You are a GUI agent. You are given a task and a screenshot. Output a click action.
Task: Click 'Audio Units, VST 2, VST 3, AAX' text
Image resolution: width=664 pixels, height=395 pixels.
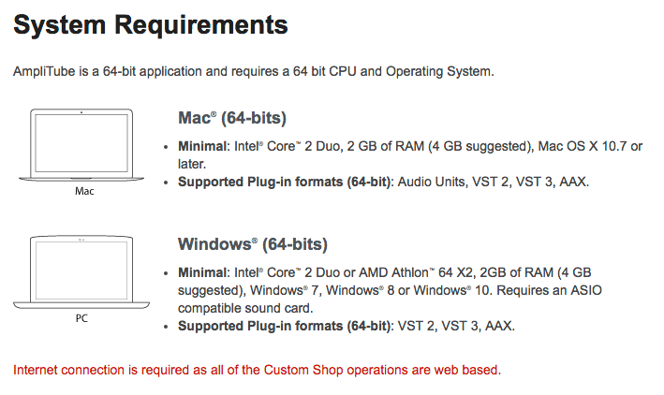click(x=494, y=182)
